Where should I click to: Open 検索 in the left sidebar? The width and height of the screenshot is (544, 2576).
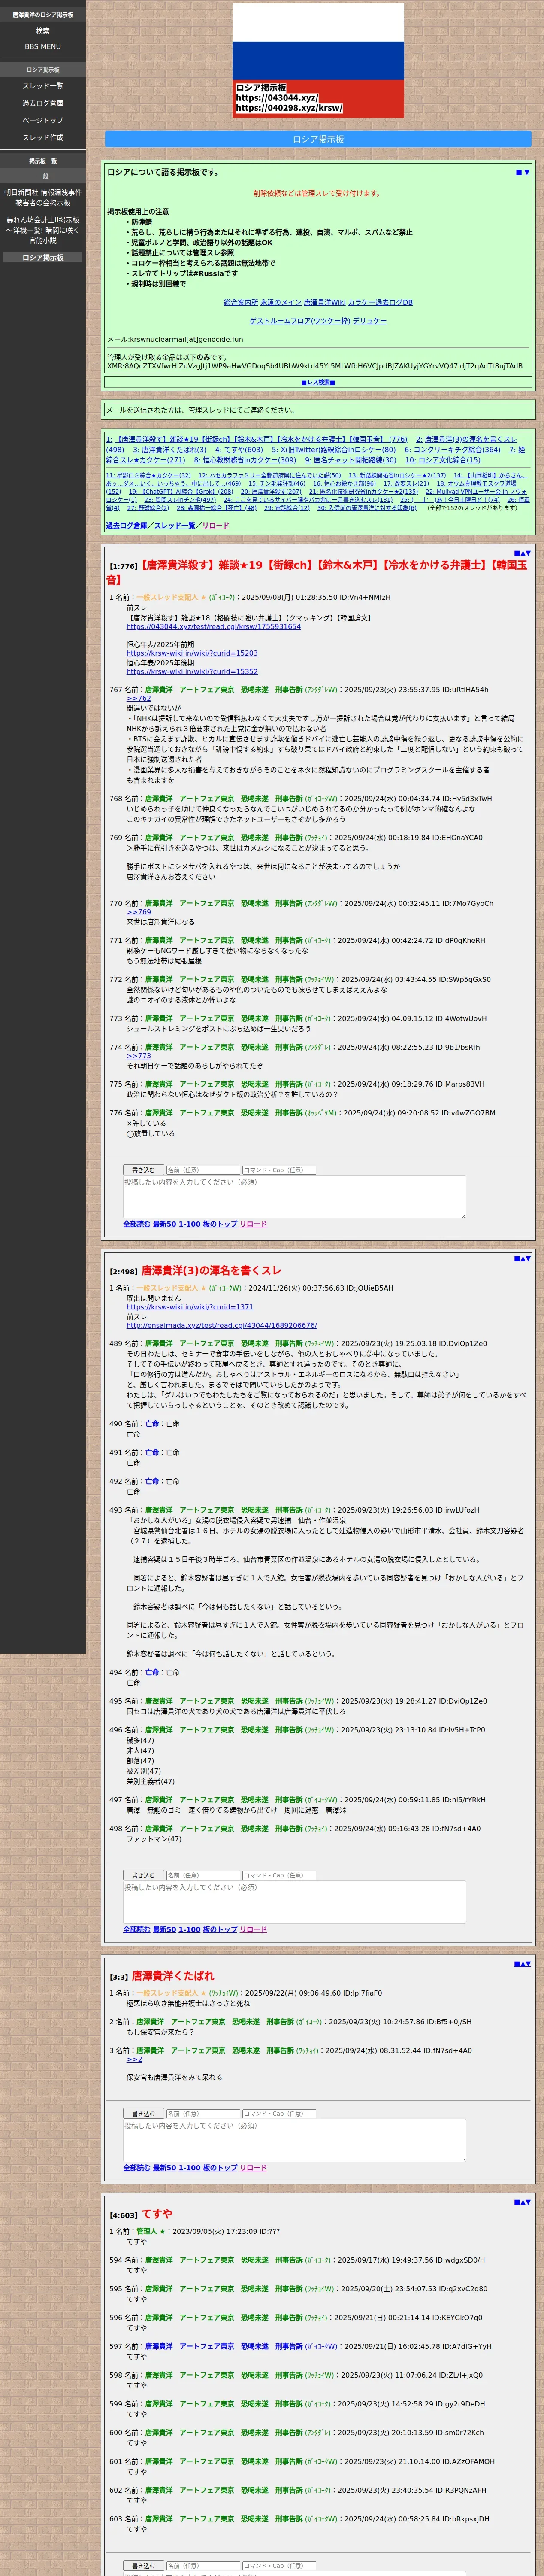pos(43,31)
